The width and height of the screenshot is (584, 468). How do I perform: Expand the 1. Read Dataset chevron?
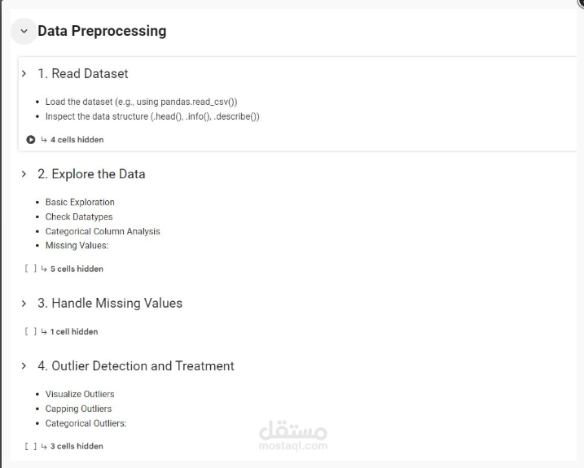point(24,73)
